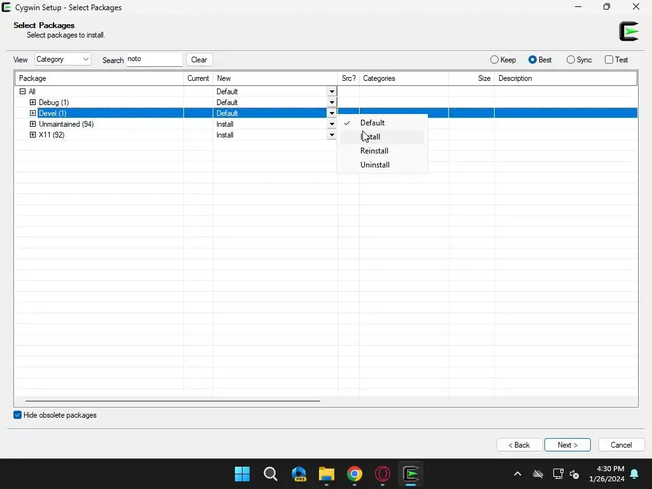Click the Description column header
652x489 pixels.
(565, 78)
